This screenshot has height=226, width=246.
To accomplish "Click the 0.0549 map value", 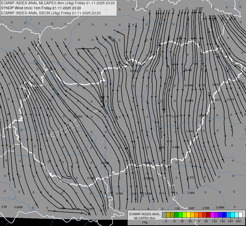I will (x=188, y=85).
